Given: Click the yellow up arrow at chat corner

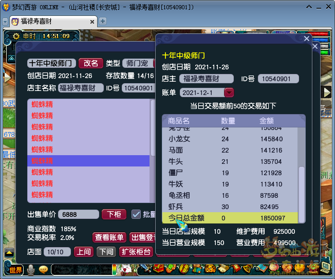Looking at the screenshot, I should coord(9,253).
